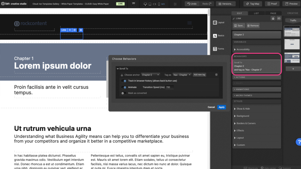This screenshot has width=301, height=169.
Task: Switch to the PAGE tab
Action: [273, 13]
